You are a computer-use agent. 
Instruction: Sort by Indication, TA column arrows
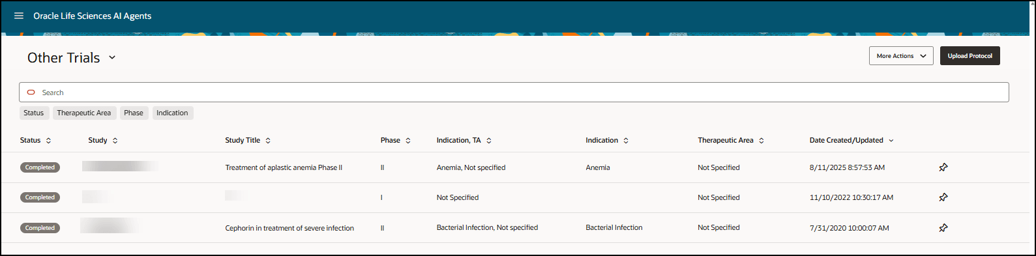point(488,141)
